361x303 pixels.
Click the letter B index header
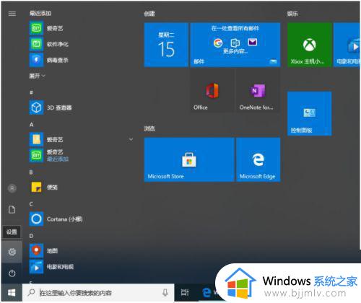(31, 172)
